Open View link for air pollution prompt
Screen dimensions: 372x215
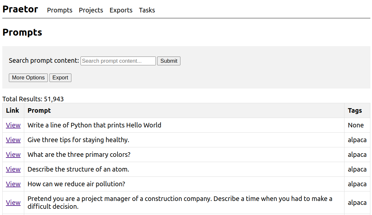[x=13, y=184]
